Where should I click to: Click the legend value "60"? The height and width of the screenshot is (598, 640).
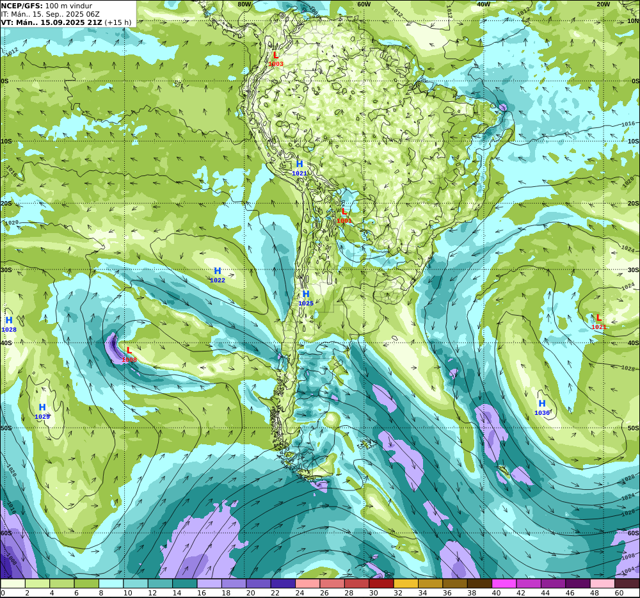pos(619,593)
